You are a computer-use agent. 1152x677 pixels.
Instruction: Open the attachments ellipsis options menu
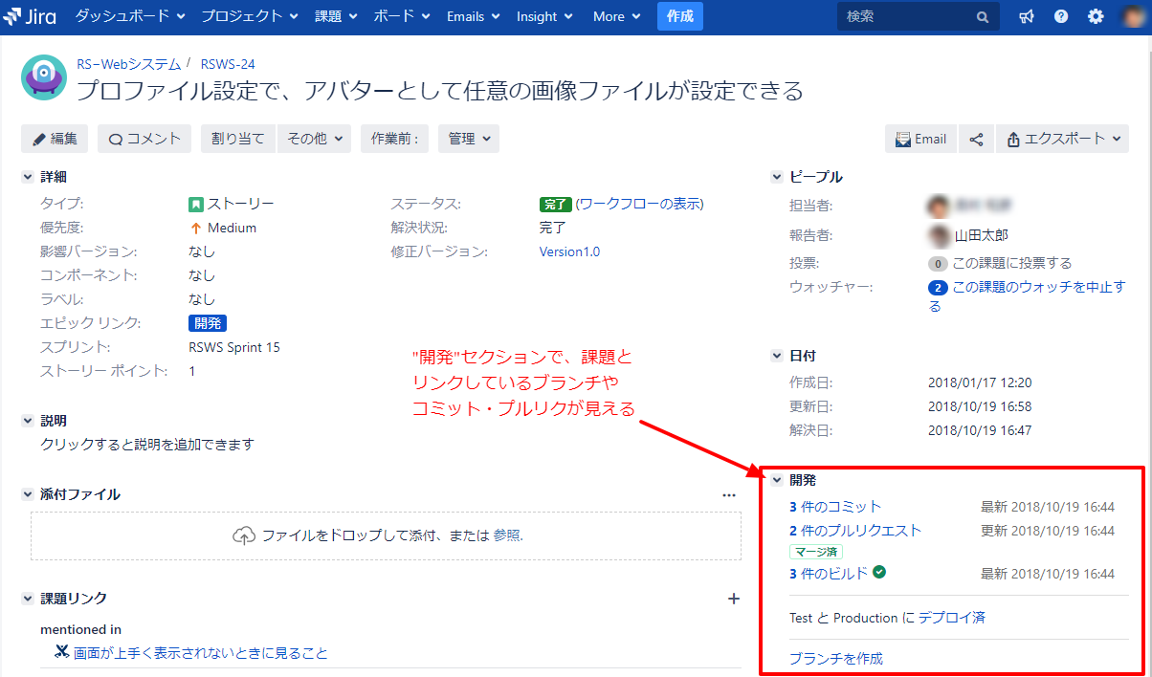click(x=729, y=494)
